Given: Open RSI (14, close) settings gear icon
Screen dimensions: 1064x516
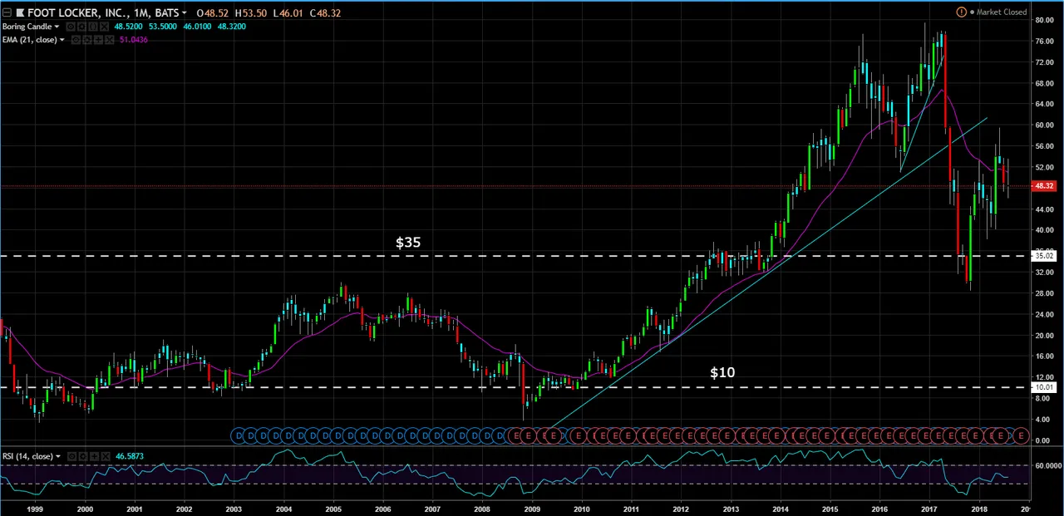Looking at the screenshot, I should tap(83, 456).
